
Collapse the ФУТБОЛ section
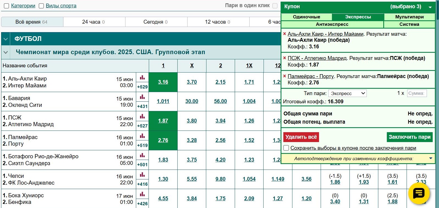point(5,39)
